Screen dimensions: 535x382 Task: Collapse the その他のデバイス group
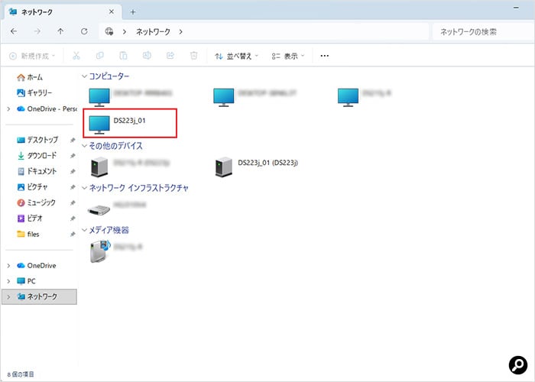coord(85,146)
